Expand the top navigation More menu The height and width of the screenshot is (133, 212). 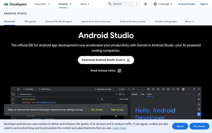pos(85,4)
